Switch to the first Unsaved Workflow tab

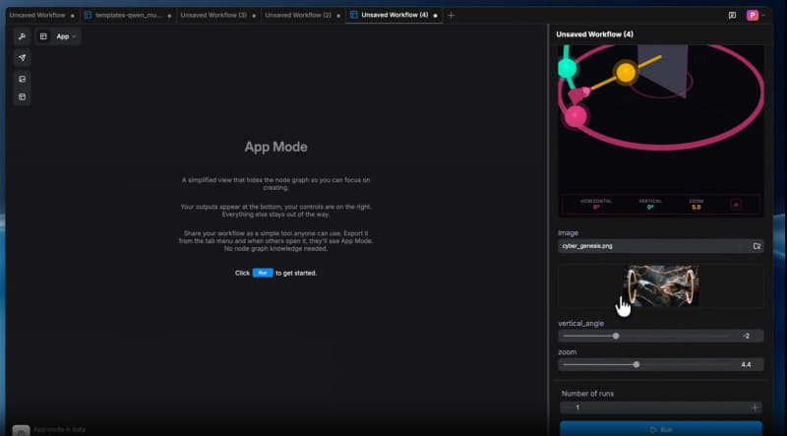pyautogui.click(x=37, y=15)
